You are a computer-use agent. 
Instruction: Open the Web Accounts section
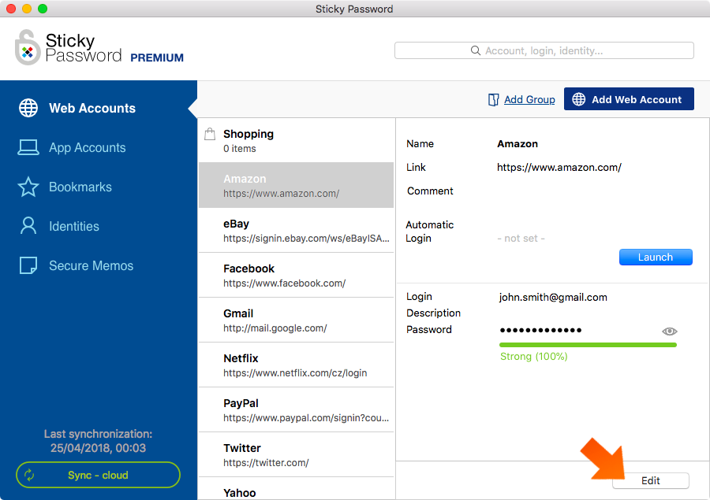click(99, 108)
